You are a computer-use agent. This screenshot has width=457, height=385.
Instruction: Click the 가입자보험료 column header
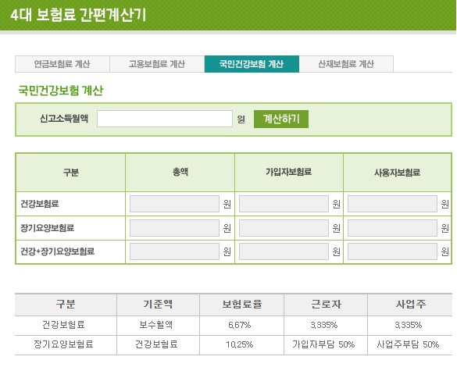(288, 172)
